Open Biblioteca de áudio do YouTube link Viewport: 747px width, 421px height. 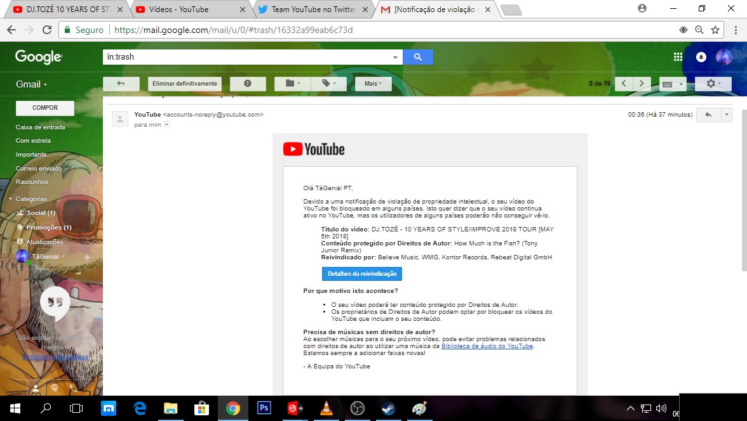click(487, 346)
